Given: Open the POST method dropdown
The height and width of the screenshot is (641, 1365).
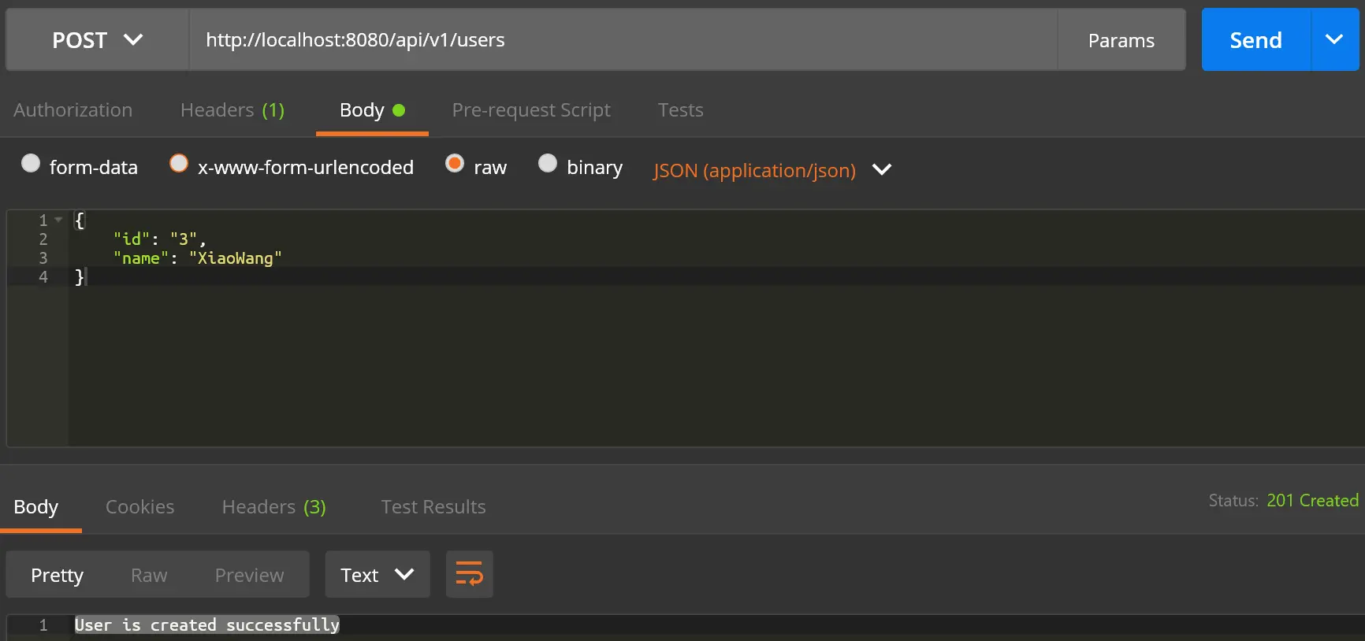Looking at the screenshot, I should pos(98,39).
